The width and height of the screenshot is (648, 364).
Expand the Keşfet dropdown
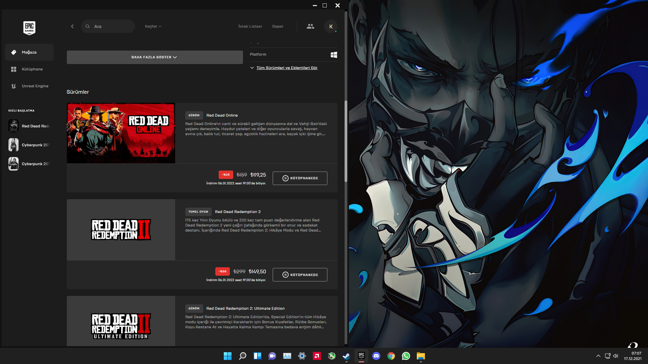pyautogui.click(x=153, y=26)
